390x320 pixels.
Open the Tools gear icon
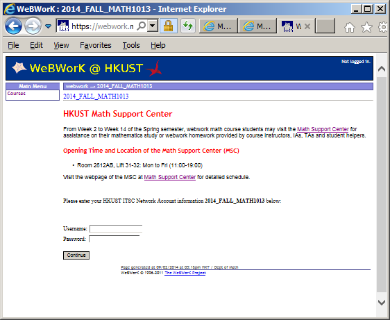(x=383, y=27)
